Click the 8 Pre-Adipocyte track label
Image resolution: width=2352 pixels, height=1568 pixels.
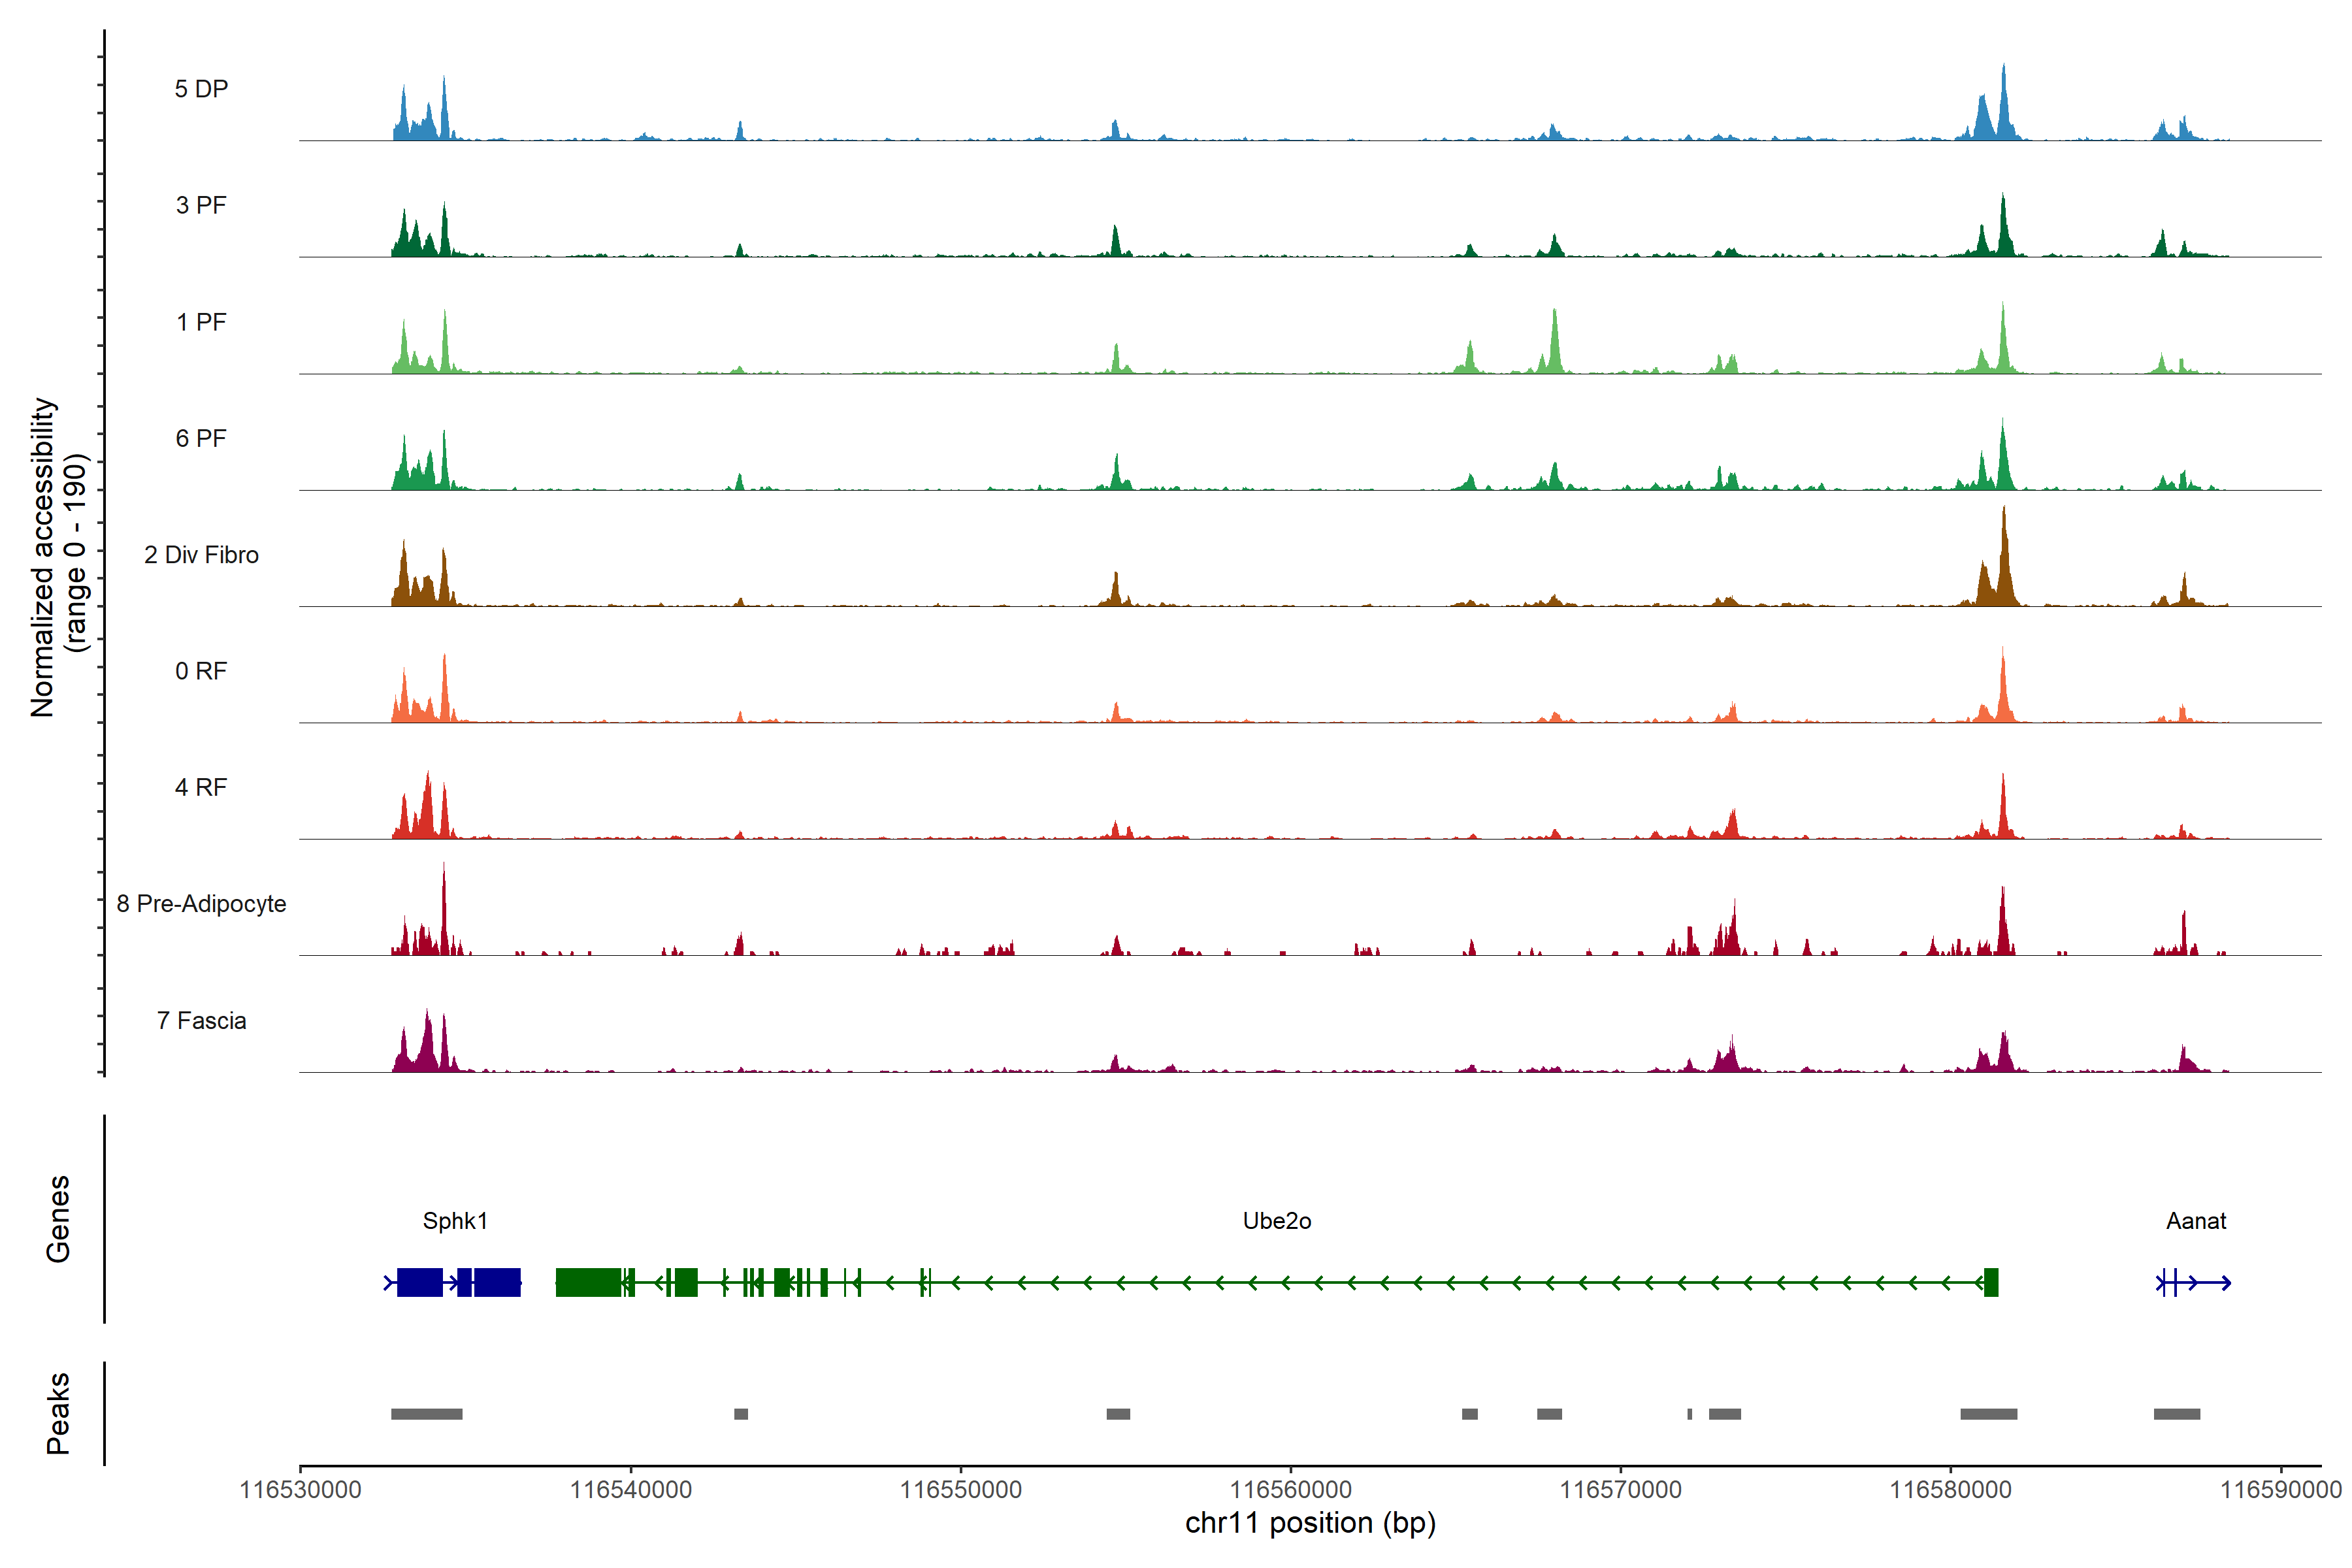201,904
